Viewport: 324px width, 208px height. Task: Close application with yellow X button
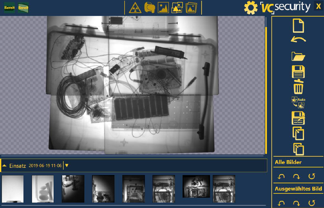pos(319,6)
